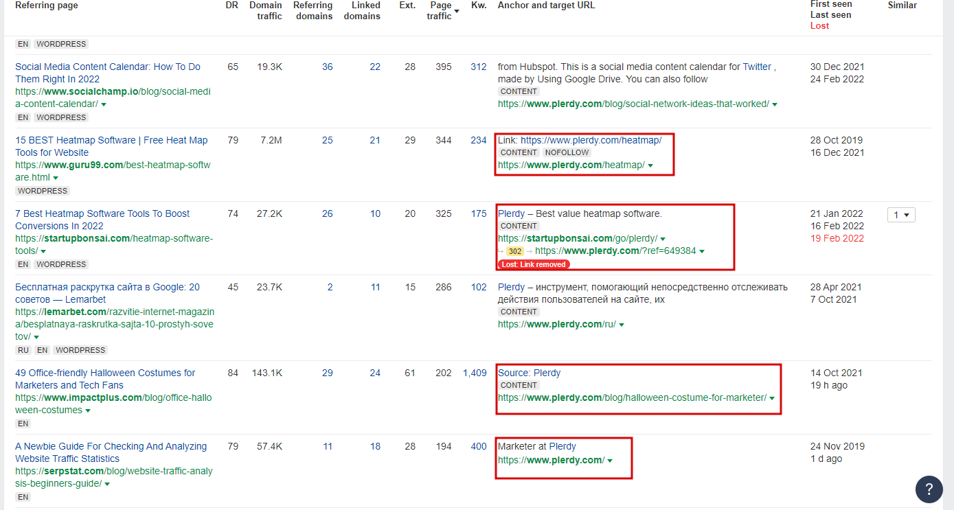
Task: Click the 302 redirect badge
Action: [516, 251]
